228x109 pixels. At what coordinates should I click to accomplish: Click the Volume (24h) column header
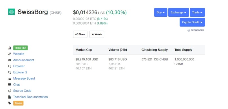pyautogui.click(x=118, y=50)
